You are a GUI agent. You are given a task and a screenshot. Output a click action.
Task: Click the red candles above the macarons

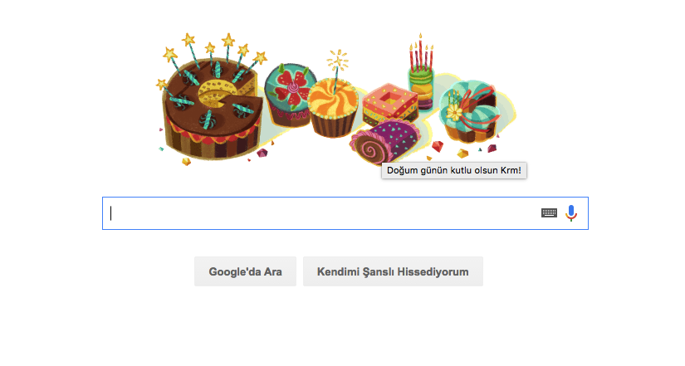[421, 55]
